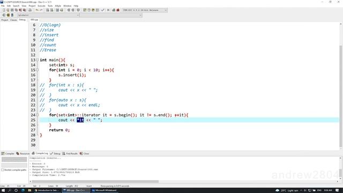The image size is (343, 193).
Task: Click the Compile toolbar icon
Action: [x=85, y=10]
